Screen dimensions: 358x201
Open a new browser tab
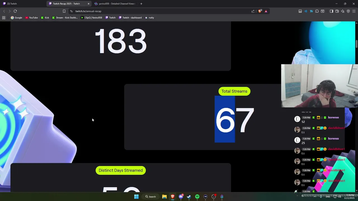(141, 4)
